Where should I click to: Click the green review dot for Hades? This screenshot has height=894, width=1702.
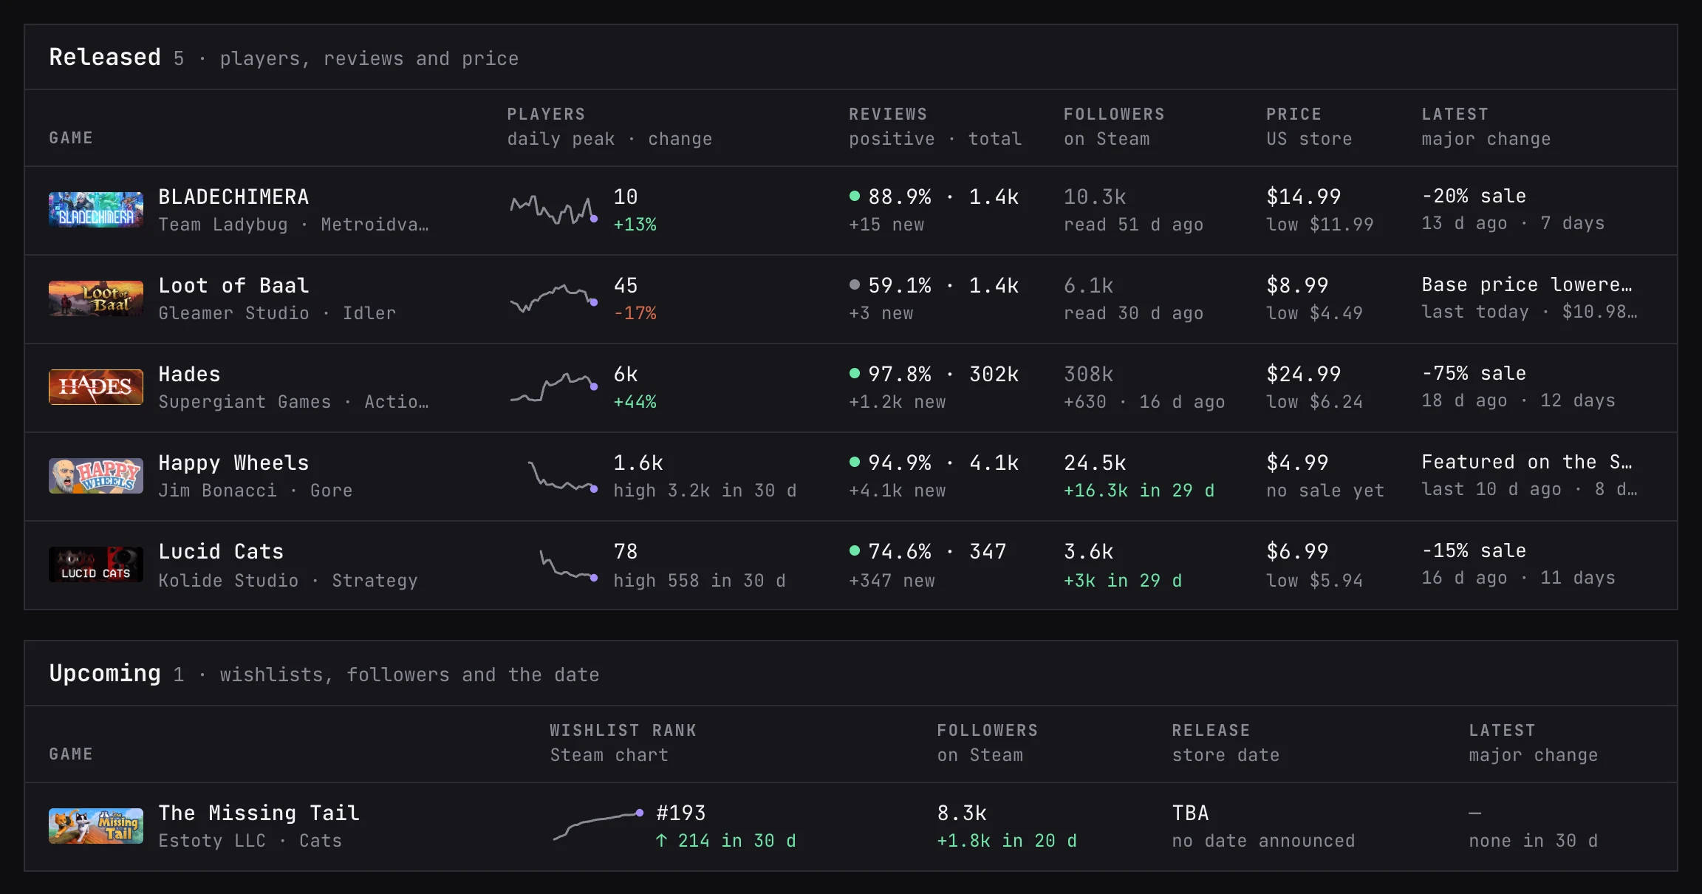coord(855,373)
